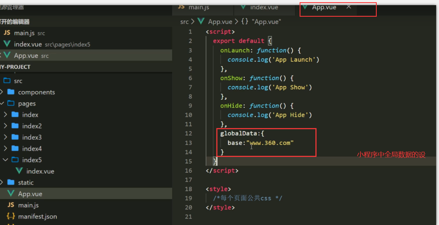Click the index folder icon
Image resolution: width=439 pixels, height=225 pixels.
pos(15,114)
